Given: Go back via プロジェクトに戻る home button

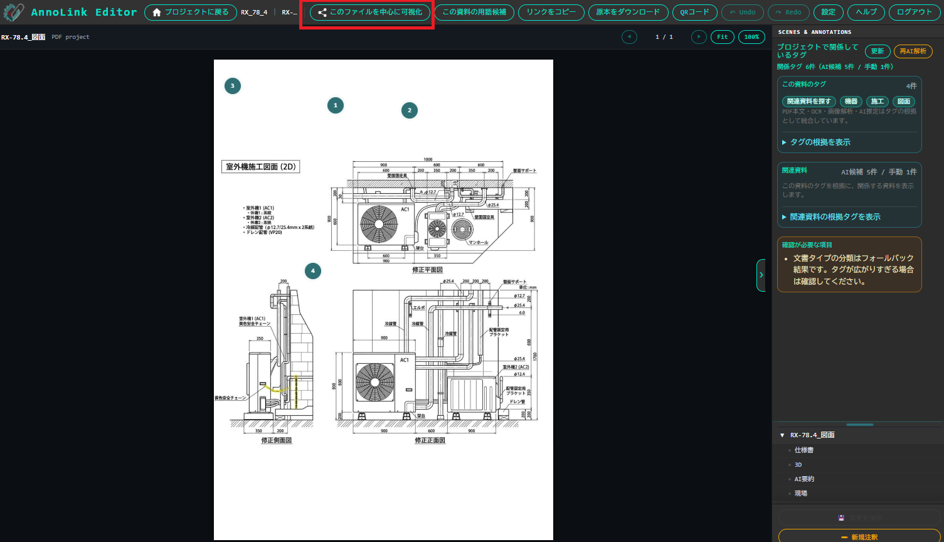Looking at the screenshot, I should point(191,13).
